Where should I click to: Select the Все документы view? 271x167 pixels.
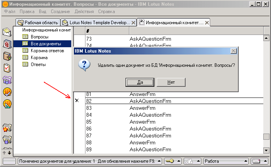[42, 44]
